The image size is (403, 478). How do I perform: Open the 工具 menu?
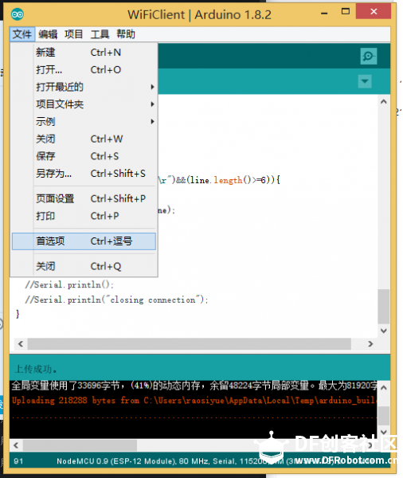coord(100,34)
